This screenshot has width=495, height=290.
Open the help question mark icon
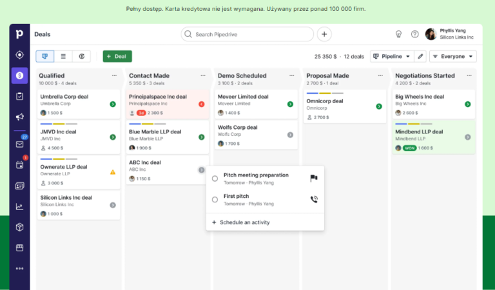click(415, 34)
